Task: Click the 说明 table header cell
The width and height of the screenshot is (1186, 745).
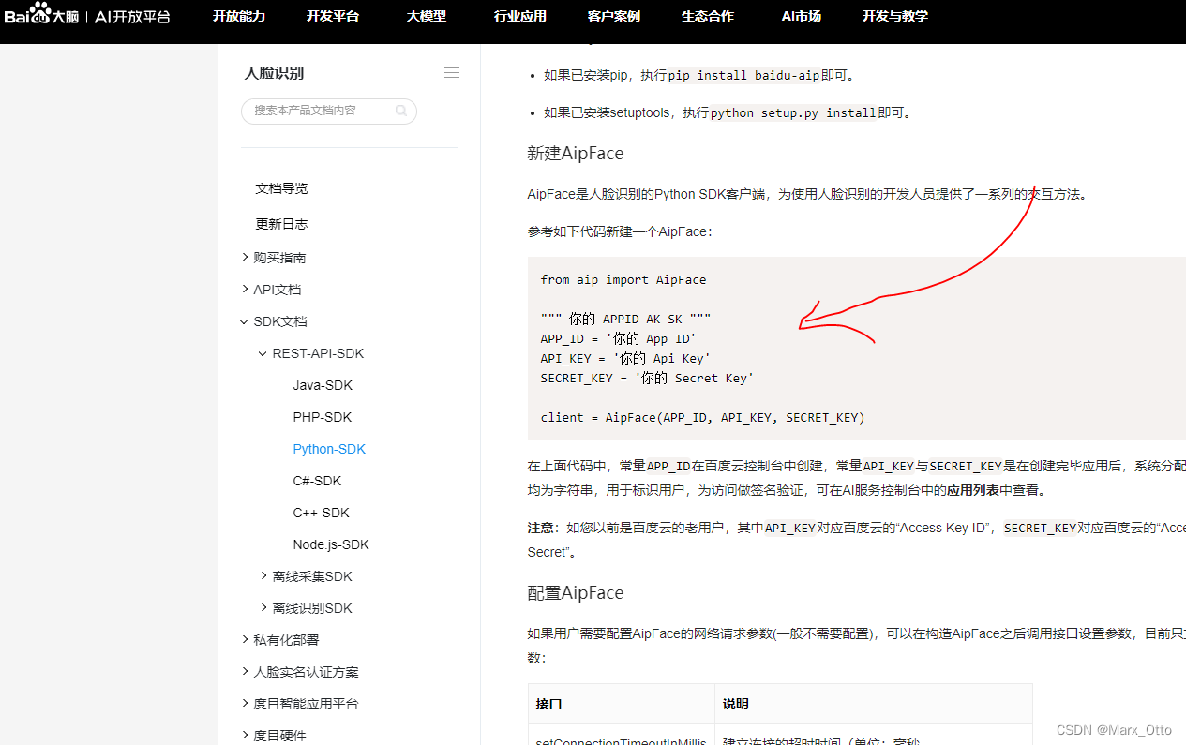Action: coord(874,703)
